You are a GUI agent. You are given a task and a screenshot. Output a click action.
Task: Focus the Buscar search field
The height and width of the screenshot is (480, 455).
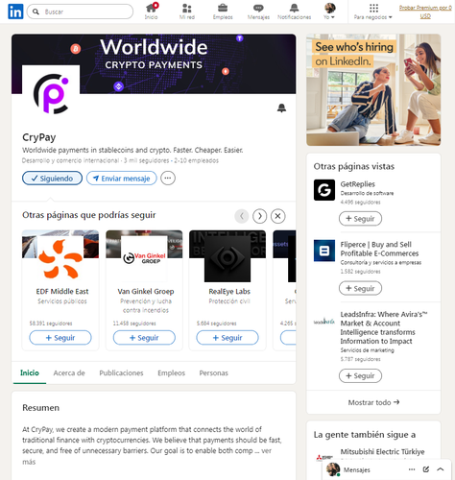point(80,12)
